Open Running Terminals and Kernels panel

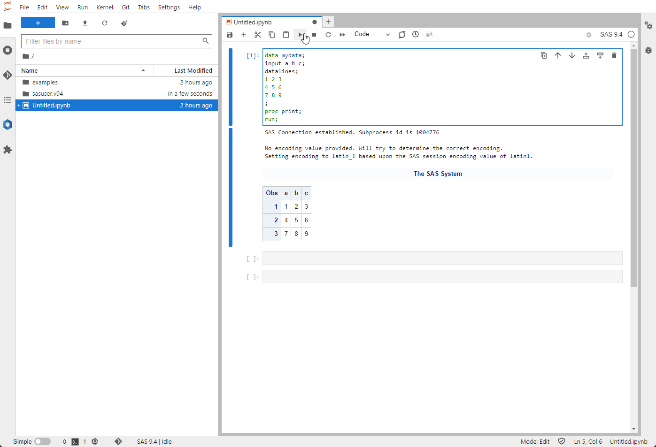point(8,50)
